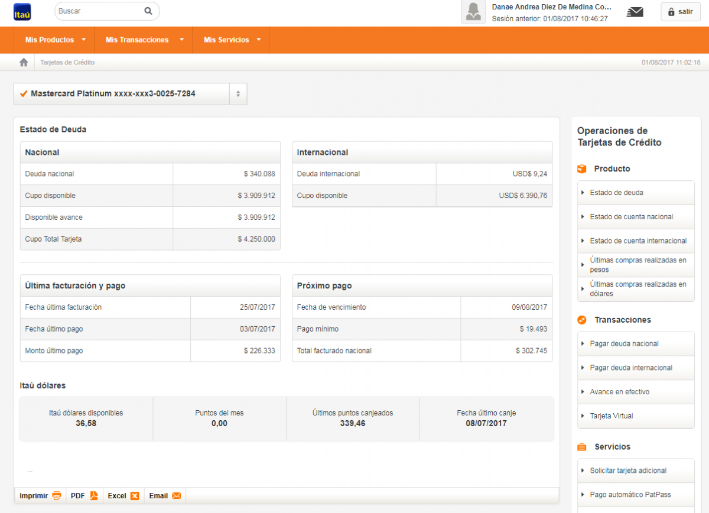Select Avance en efectivo
Screen dimensions: 709x513
pos(636,392)
